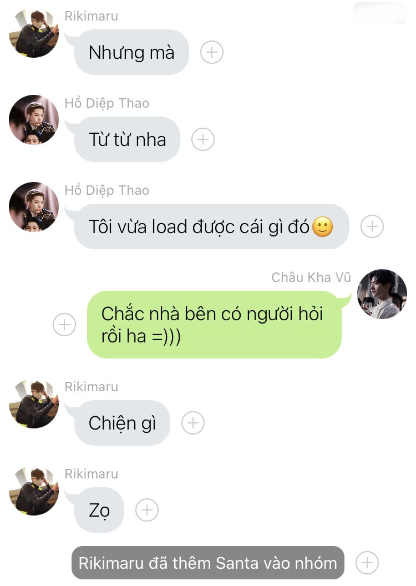Open Hồ Diệp Thao avatar beside "Từ từ nha"
This screenshot has height=586, width=416.
(34, 120)
